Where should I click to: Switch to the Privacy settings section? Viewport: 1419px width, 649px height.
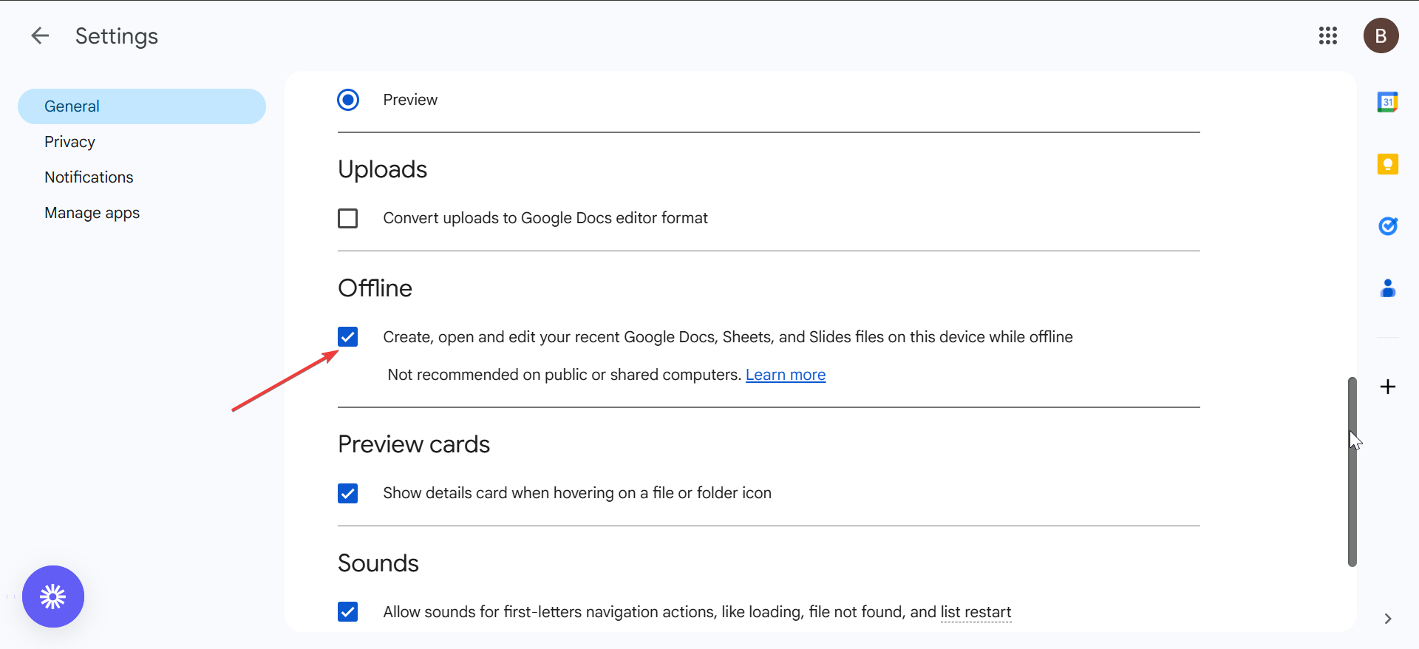69,142
